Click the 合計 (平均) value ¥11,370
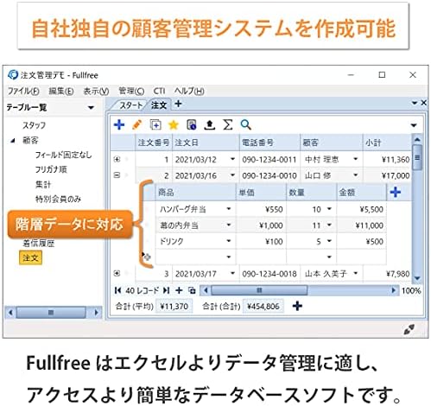 (x=174, y=306)
